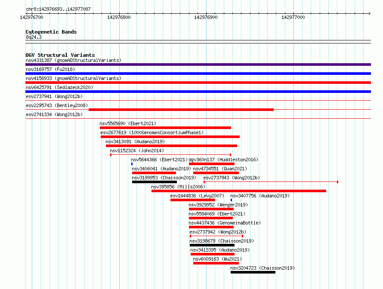Click the long red nsv395856 bar
Image resolution: width=383 pixels, height=289 pixels.
click(x=239, y=191)
